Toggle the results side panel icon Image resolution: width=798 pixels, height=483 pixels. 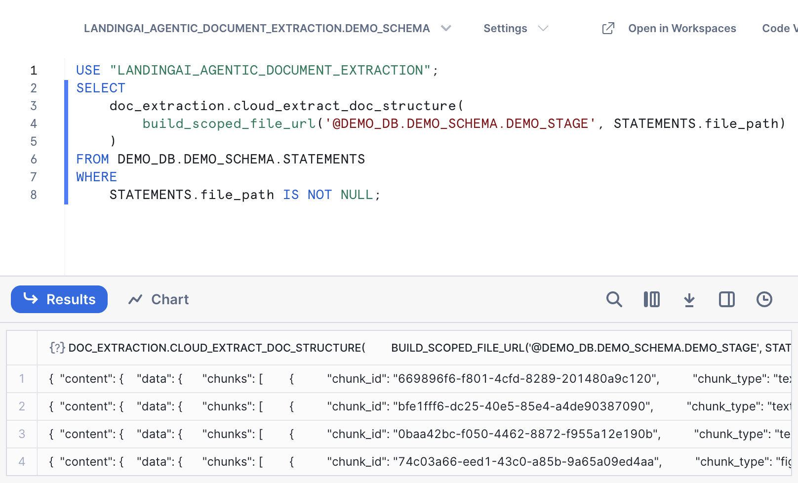pyautogui.click(x=726, y=299)
